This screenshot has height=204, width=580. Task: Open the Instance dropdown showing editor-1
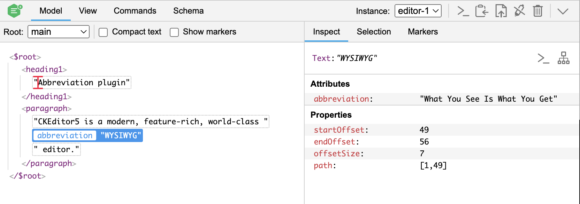pos(418,11)
